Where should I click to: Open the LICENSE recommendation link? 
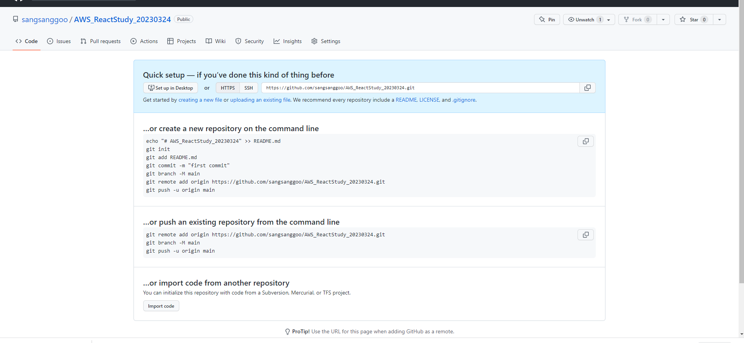pos(429,100)
